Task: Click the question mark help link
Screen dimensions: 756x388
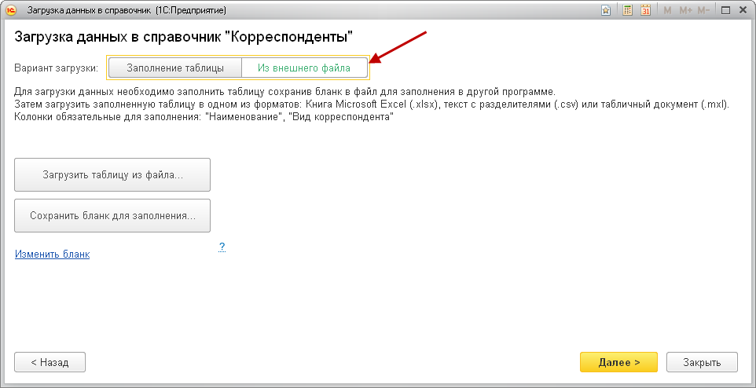Action: click(222, 247)
